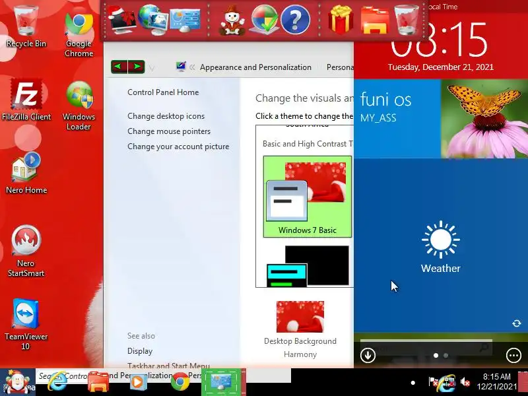Select the black high contrast theme

click(308, 266)
